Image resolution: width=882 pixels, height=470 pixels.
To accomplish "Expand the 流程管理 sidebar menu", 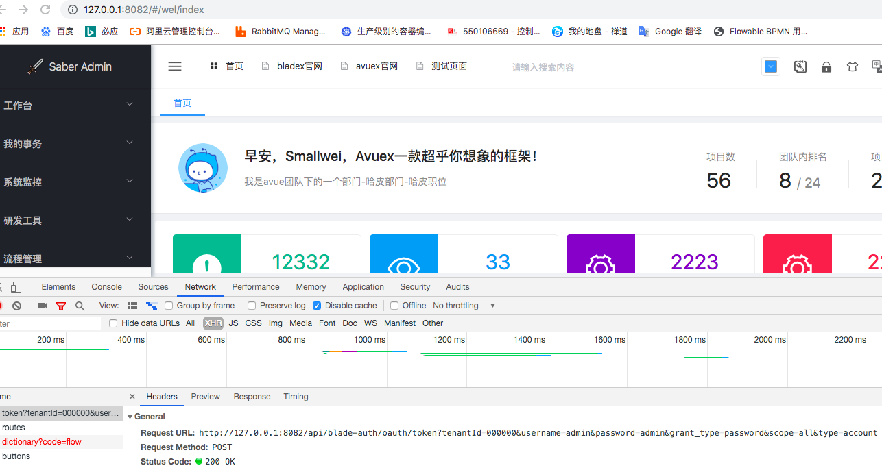I will click(x=75, y=258).
